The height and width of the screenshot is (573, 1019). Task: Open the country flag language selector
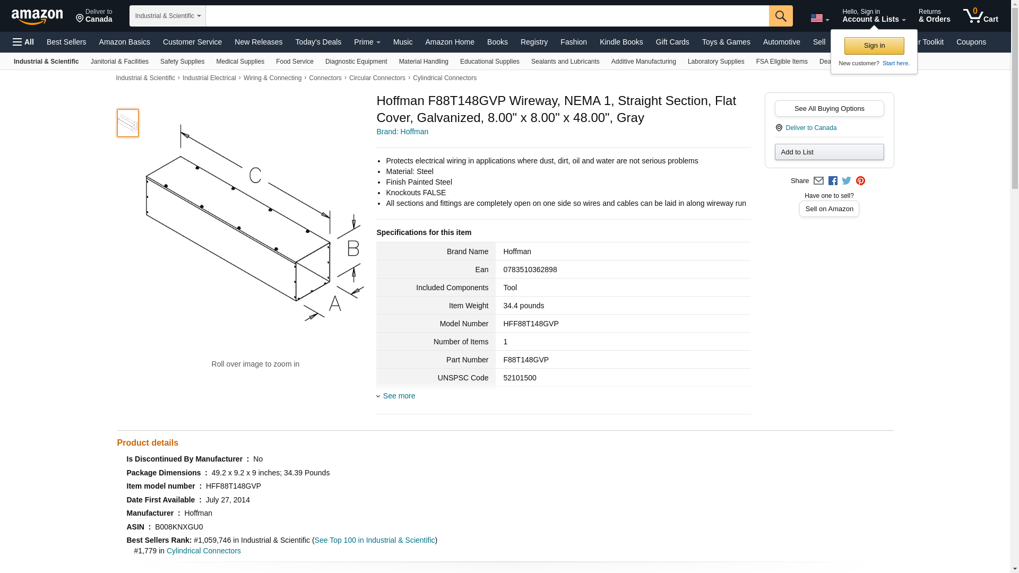pos(819,18)
